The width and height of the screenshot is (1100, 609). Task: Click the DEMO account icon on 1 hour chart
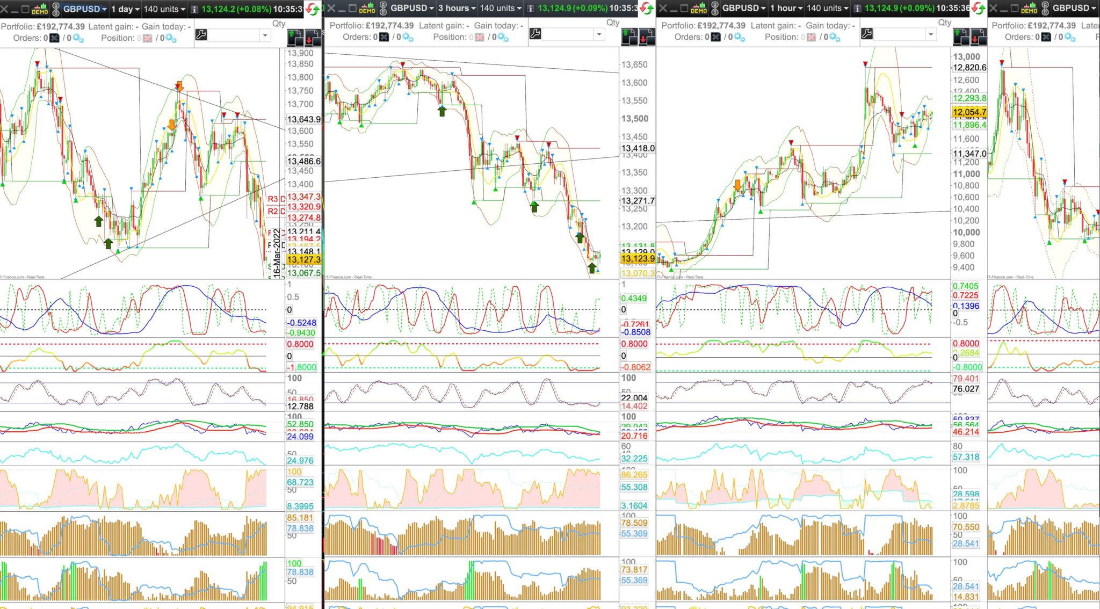699,8
